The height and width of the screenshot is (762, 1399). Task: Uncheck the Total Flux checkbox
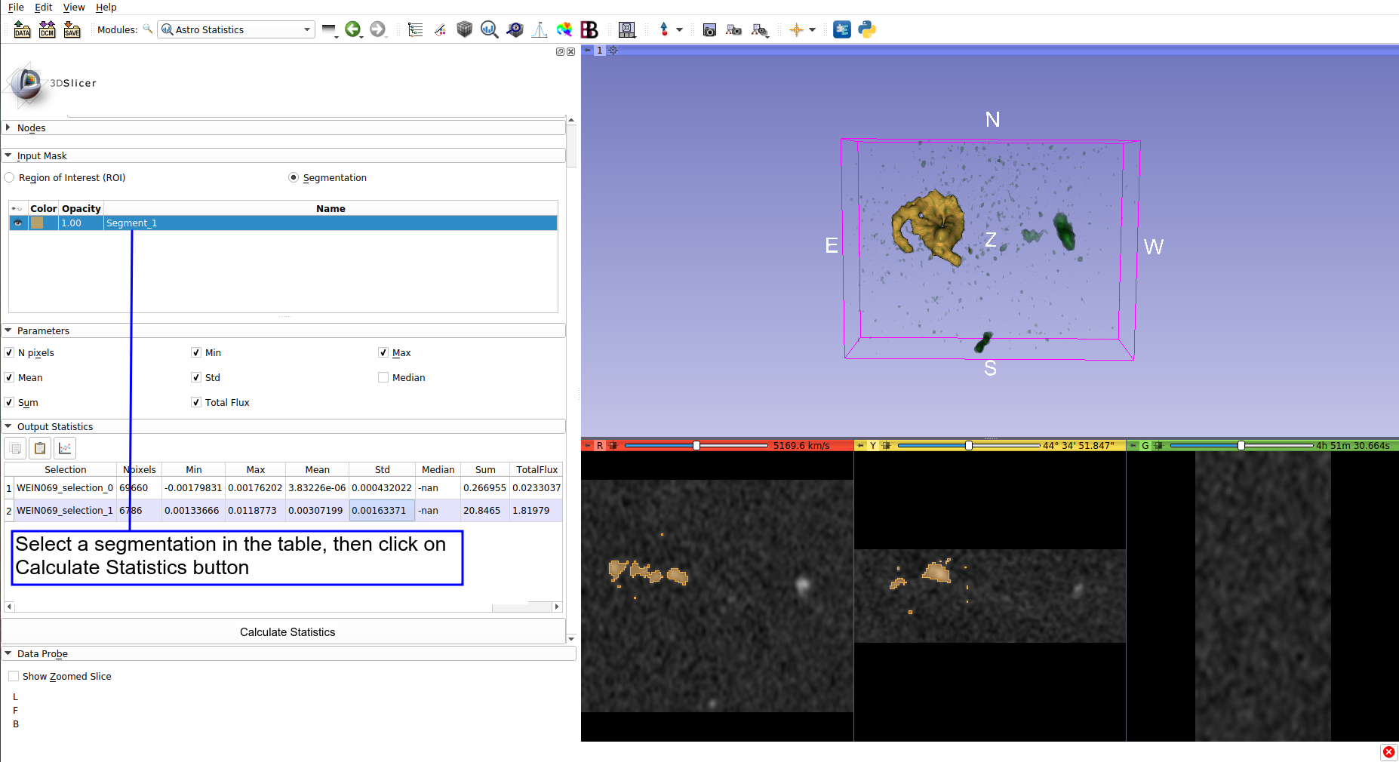[196, 402]
